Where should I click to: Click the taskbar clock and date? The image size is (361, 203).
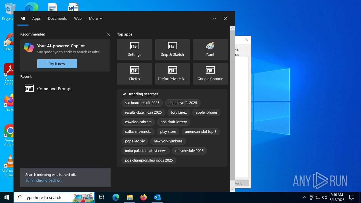pos(337,197)
